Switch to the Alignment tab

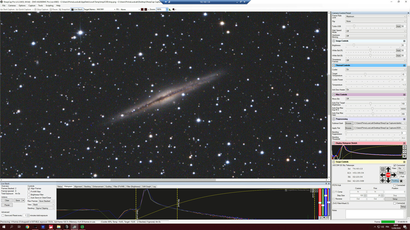click(x=78, y=187)
